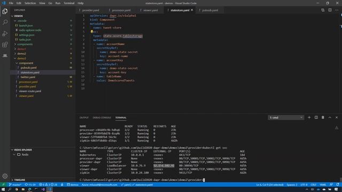Screen dimensions: 342x192
Task: Click the Open Changes icon in editor toolbar
Action: pyautogui.click(x=323, y=10)
